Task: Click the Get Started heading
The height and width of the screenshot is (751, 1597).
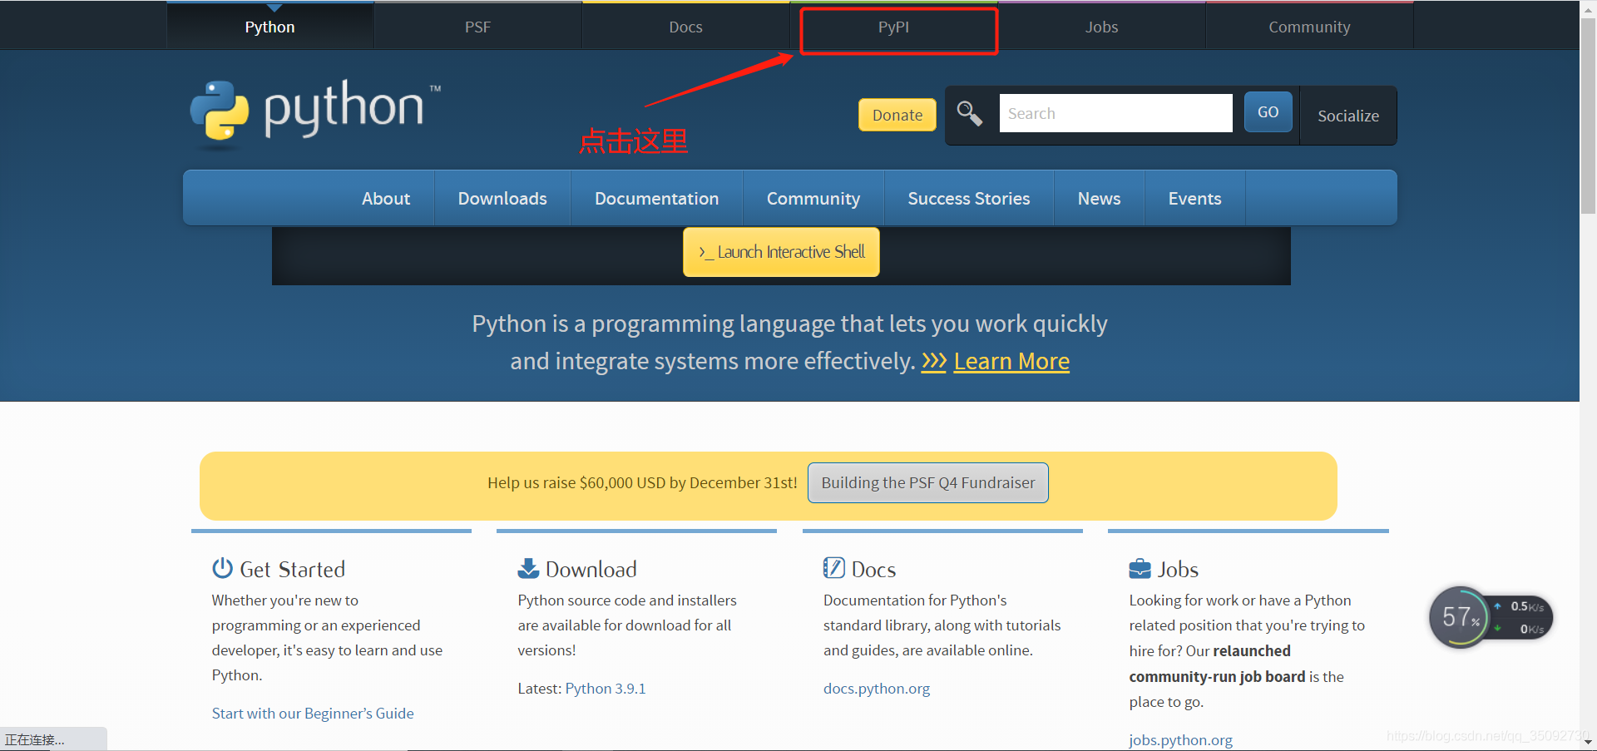Action: pyautogui.click(x=292, y=569)
